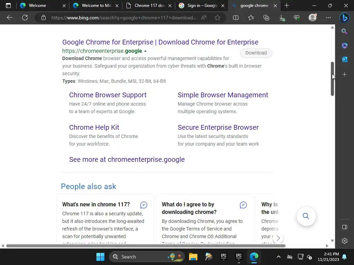
Task: Refresh the Bing search page
Action: tap(25, 18)
